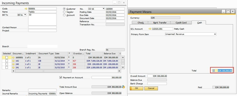Click Petty Cash account name text
Image resolution: width=237 pixels, height=96 pixels.
(179, 29)
